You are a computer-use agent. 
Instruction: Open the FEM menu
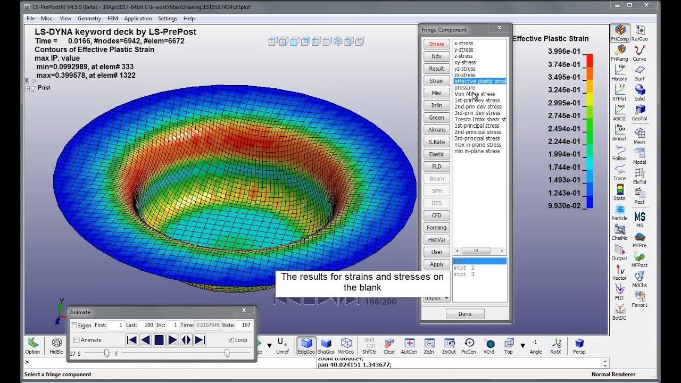[x=112, y=18]
